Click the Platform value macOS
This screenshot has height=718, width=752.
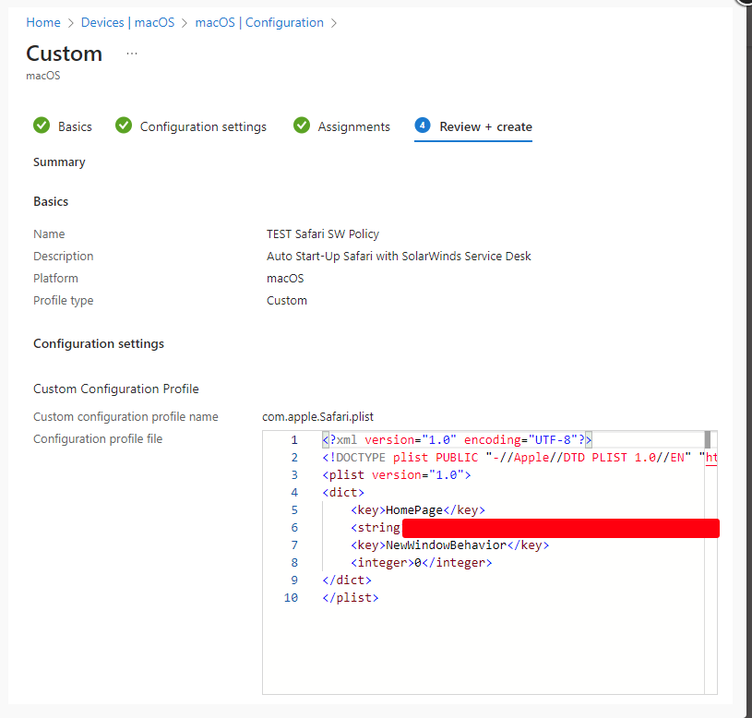[x=285, y=279]
